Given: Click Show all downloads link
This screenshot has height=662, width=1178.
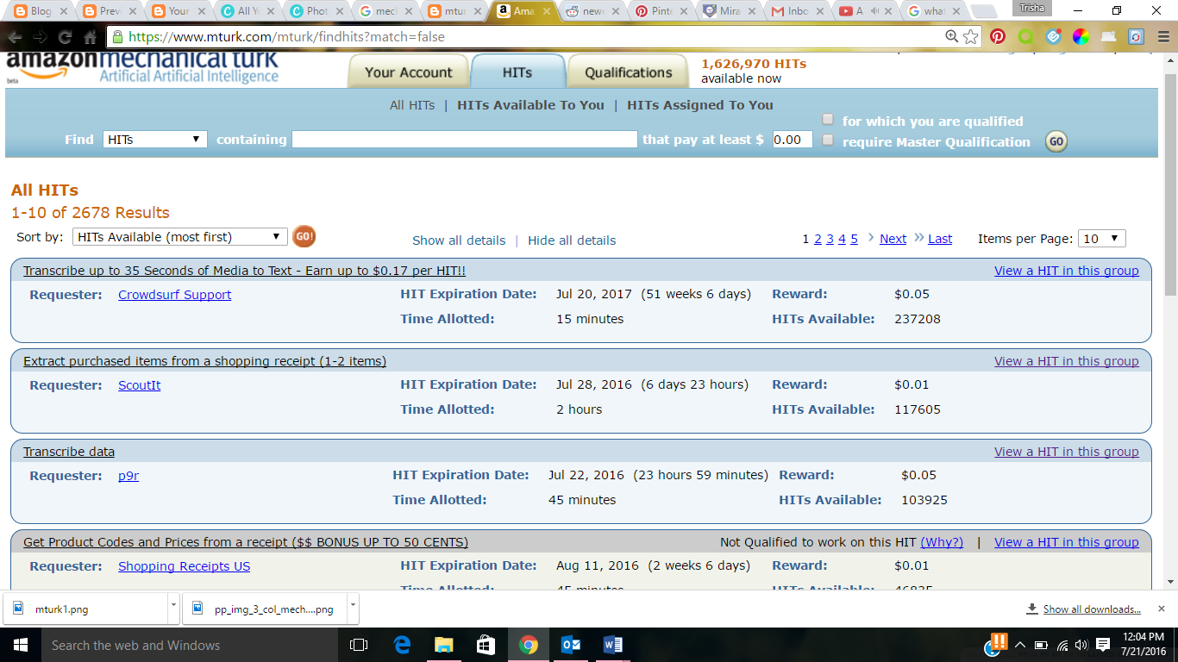Looking at the screenshot, I should click(x=1092, y=609).
